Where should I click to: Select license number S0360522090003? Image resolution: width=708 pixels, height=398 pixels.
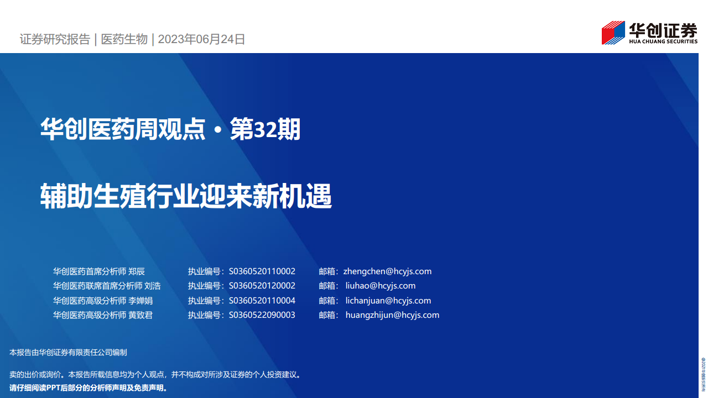(262, 315)
